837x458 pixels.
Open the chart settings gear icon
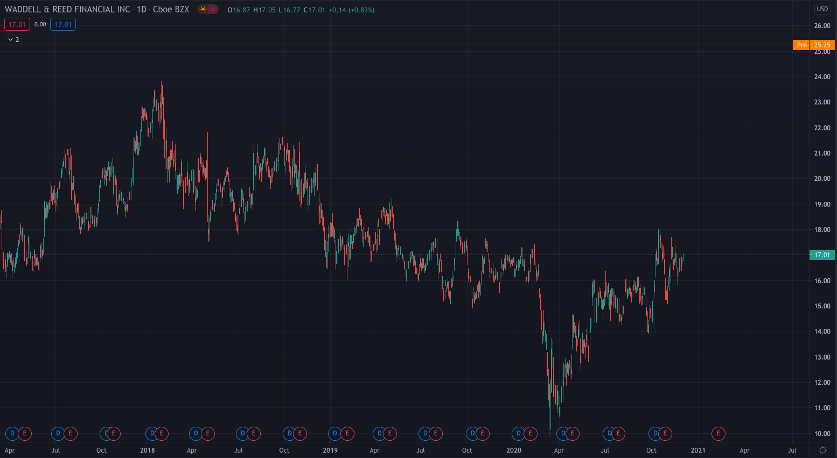pyautogui.click(x=822, y=450)
